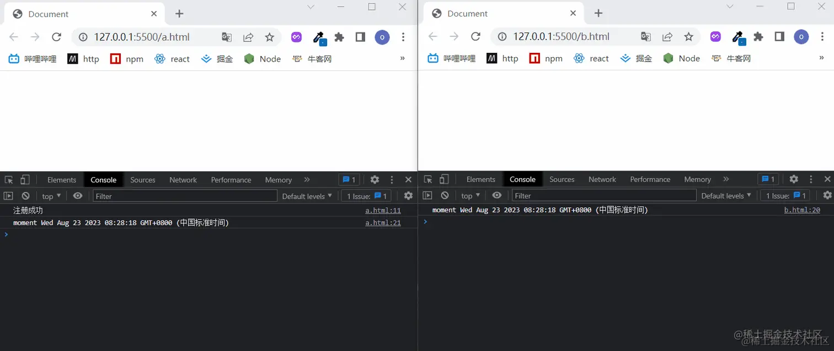Image resolution: width=834 pixels, height=351 pixels.
Task: Open a.html:21 source link
Action: tap(383, 223)
